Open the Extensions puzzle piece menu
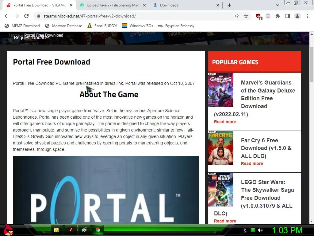This screenshot has width=314, height=236. click(278, 16)
